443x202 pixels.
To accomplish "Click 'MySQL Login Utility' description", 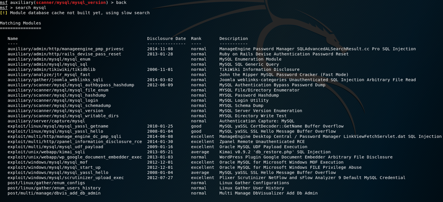I will point(244,100).
